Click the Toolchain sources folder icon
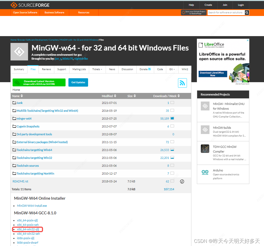This screenshot has height=246, width=264. [14, 165]
